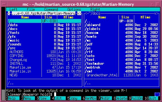Click the 6 RenMov function key
Screen dimensions: 162x102
(x=90, y=98)
